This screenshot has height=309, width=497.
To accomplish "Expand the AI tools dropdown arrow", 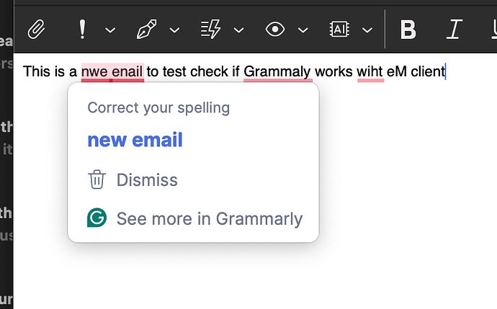I will click(367, 30).
